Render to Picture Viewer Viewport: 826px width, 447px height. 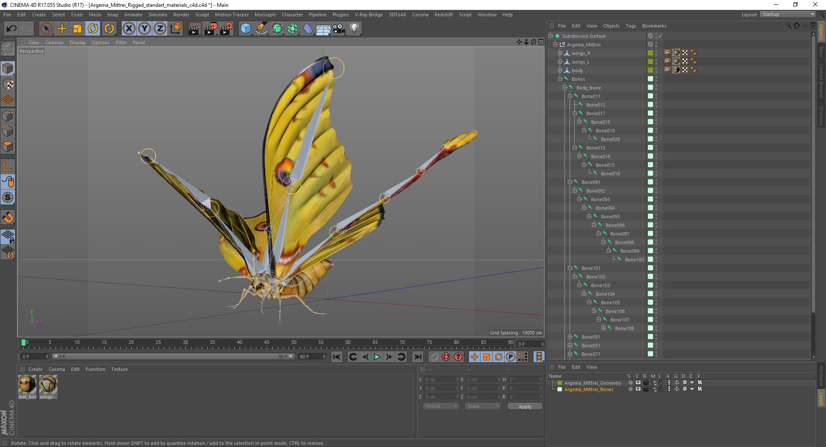click(x=210, y=29)
